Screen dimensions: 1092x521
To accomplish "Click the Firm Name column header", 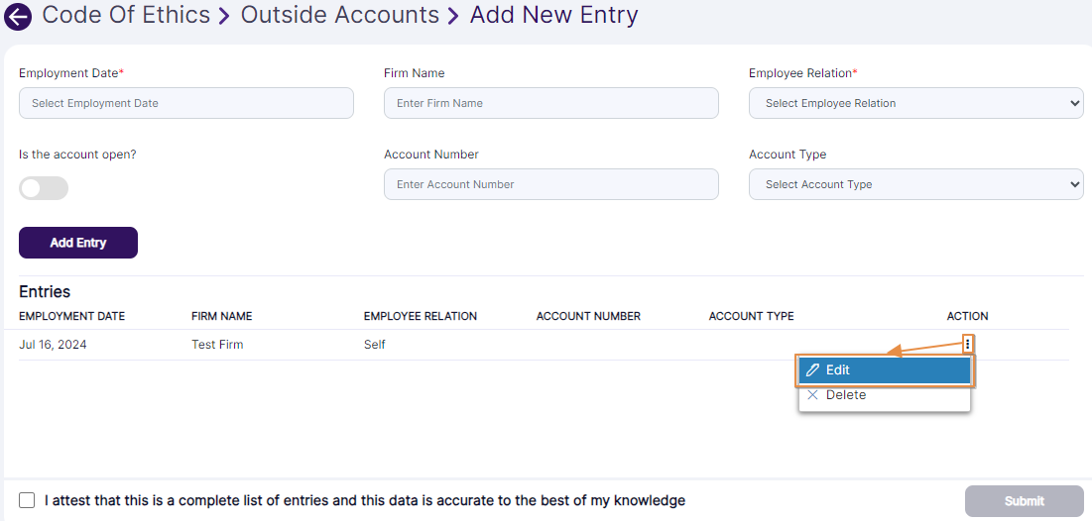I will click(x=221, y=317).
